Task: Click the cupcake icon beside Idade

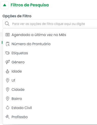Action: tap(7, 71)
